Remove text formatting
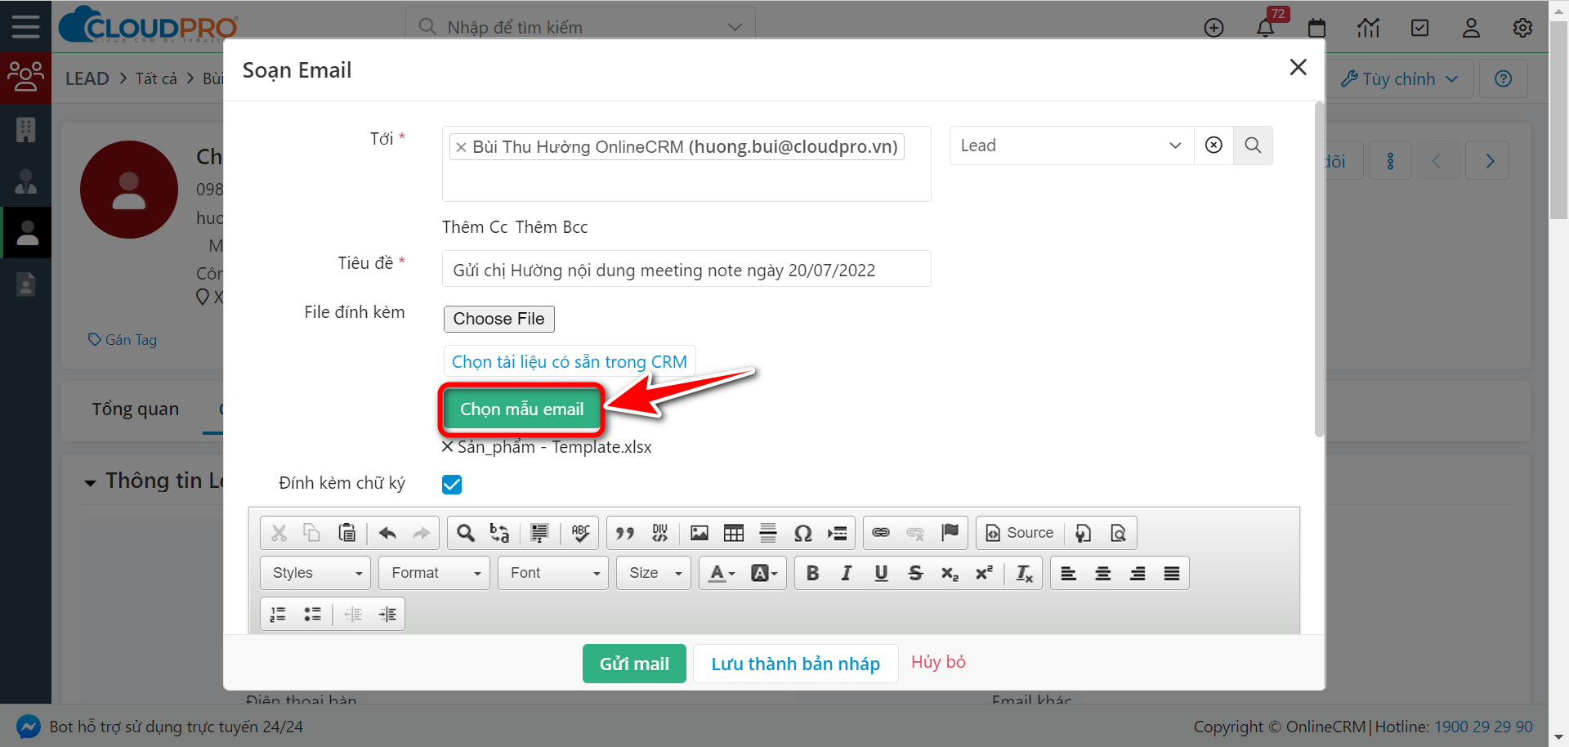Image resolution: width=1569 pixels, height=747 pixels. click(x=1024, y=573)
